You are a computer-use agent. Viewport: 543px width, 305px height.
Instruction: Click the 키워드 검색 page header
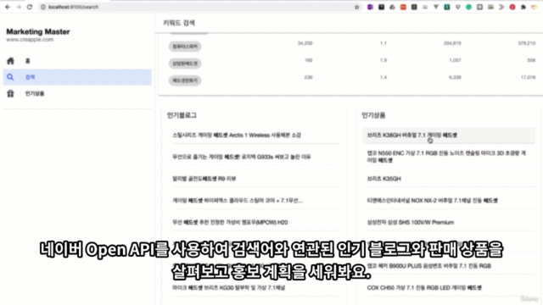coord(179,23)
